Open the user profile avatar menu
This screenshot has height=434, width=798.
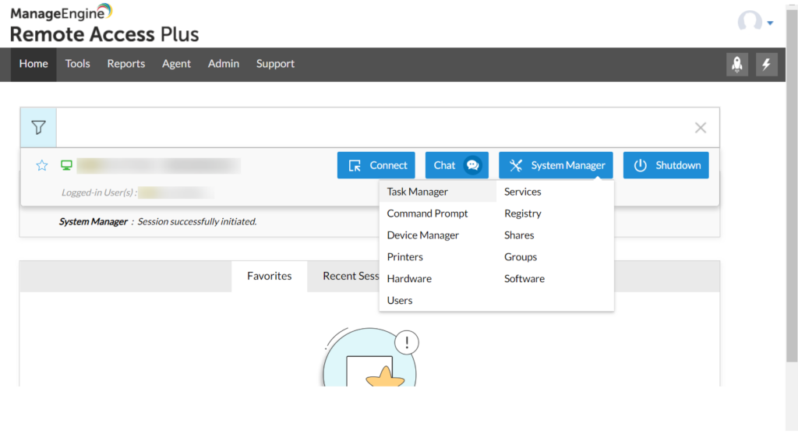754,23
